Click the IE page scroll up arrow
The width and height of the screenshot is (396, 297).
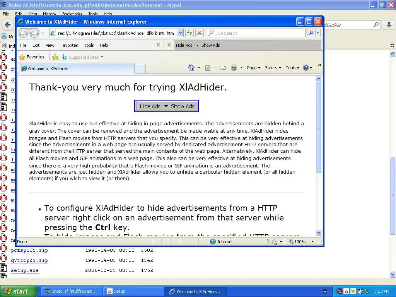tap(319, 79)
